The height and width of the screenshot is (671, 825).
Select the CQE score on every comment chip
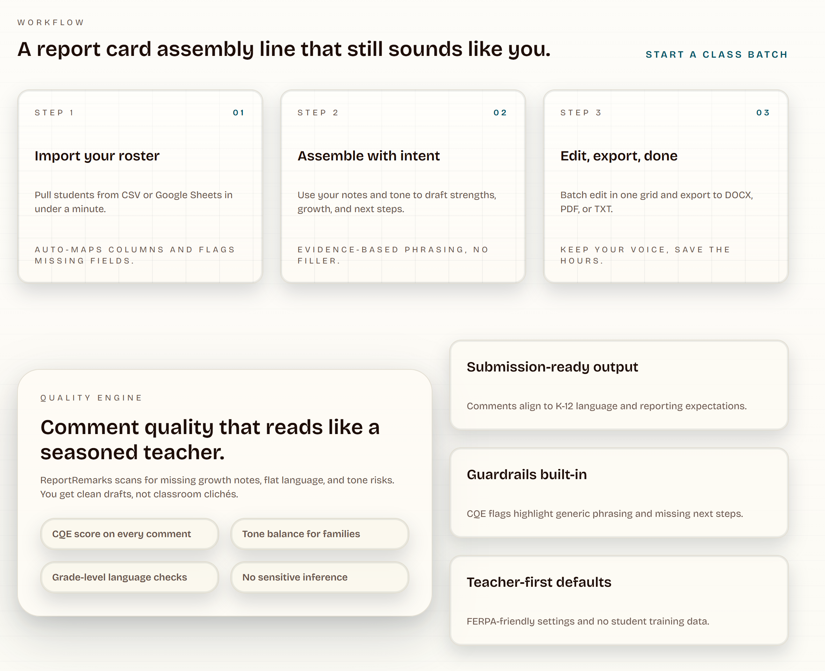(x=129, y=534)
